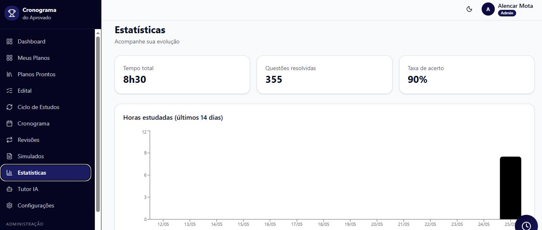
Task: Open the Revisões repeat icon
Action: 9,140
